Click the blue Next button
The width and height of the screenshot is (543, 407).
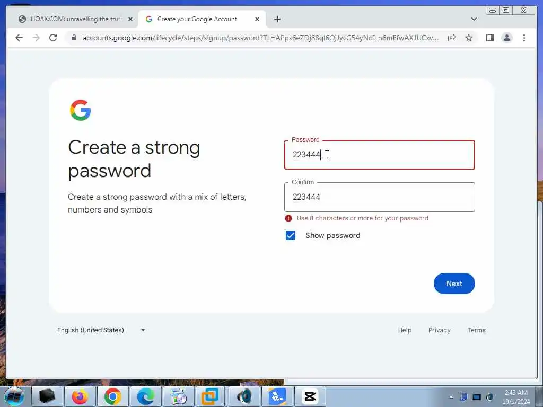454,284
